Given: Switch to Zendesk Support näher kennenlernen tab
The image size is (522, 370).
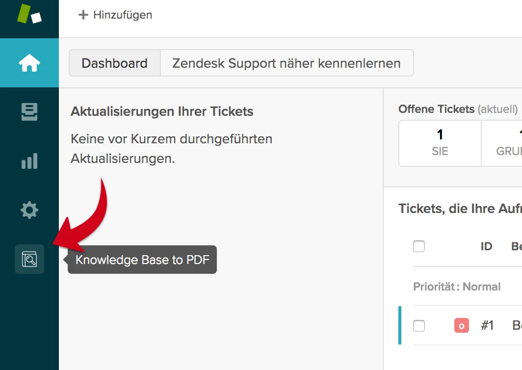Looking at the screenshot, I should point(287,63).
